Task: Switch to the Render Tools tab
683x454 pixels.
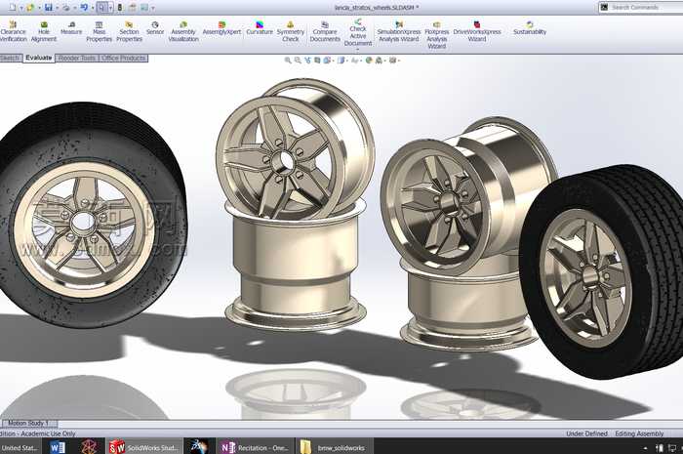Action: pos(77,58)
